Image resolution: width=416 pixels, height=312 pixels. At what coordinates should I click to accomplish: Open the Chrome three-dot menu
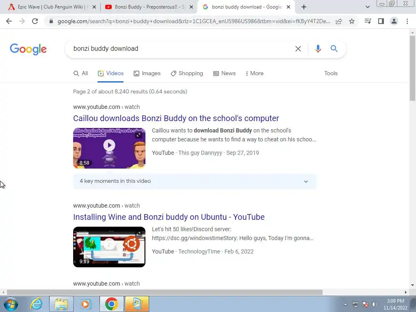click(x=407, y=21)
